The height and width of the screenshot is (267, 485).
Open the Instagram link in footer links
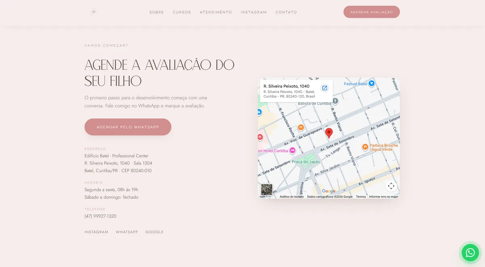96,232
